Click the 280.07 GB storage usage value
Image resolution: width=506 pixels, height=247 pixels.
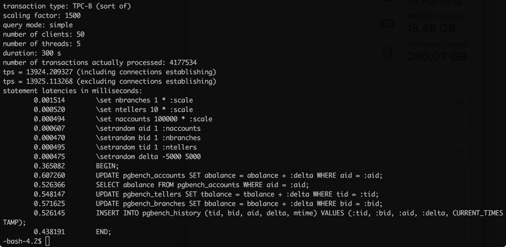click(437, 56)
